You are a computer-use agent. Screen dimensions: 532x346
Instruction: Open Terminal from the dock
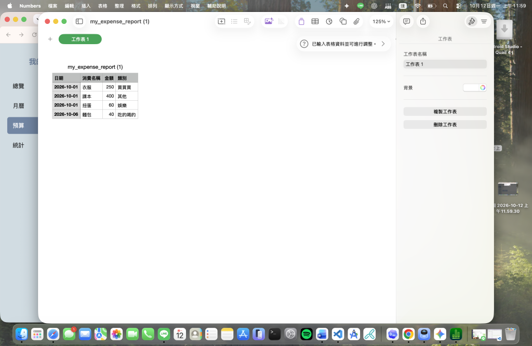click(274, 334)
